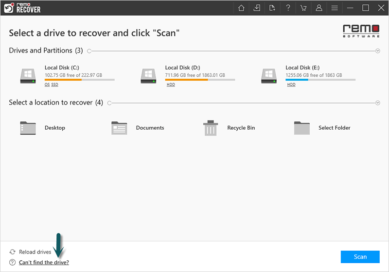Click the Select Folder label
Screen dimensions: 389x272
[x=335, y=128]
